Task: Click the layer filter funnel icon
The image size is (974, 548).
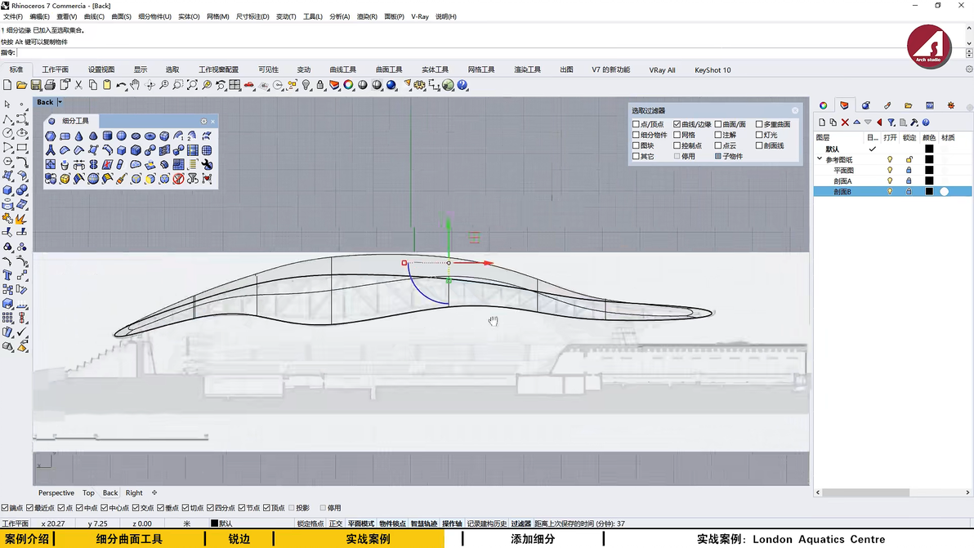Action: pos(891,123)
